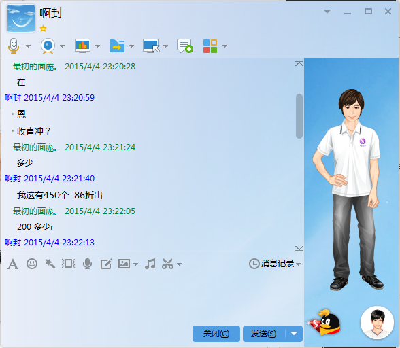Image resolution: width=400 pixels, height=348 pixels.
Task: Open remote desktop control icon
Action: (x=151, y=46)
